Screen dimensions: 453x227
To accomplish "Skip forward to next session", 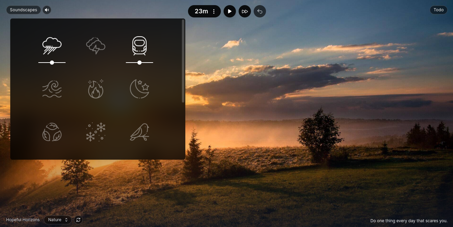I will click(x=245, y=11).
